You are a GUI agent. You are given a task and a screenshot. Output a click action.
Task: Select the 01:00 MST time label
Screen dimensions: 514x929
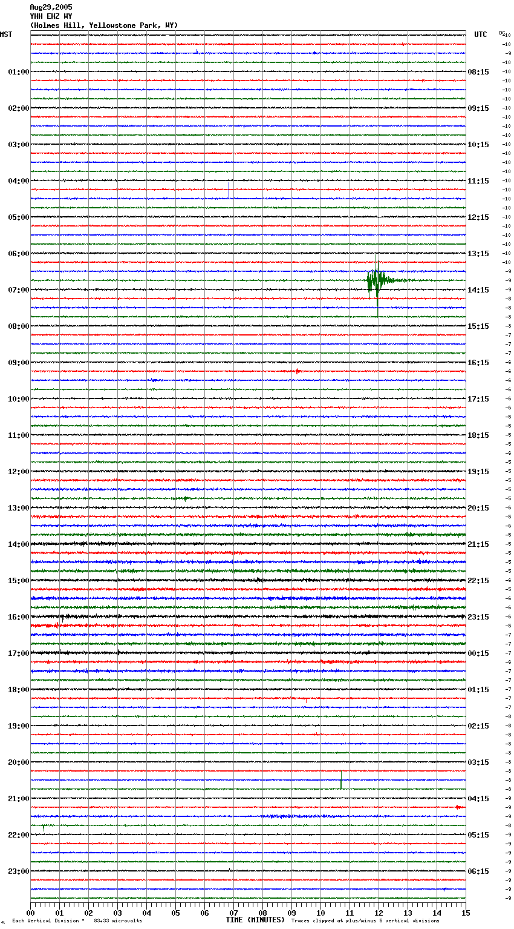[19, 72]
